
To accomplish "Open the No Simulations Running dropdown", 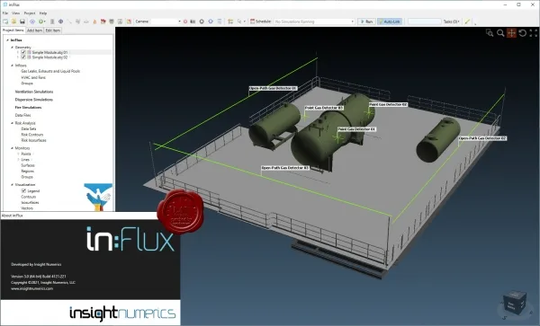I will (352, 22).
